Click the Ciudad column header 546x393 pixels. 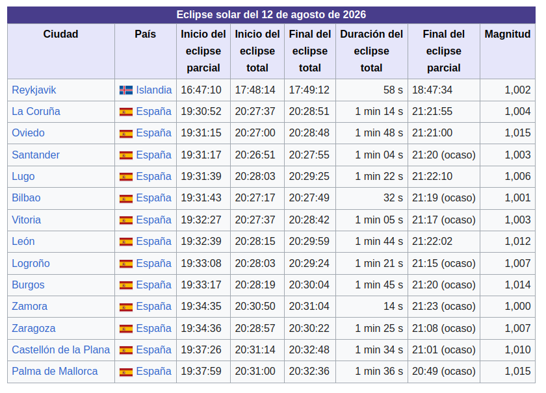coord(60,34)
